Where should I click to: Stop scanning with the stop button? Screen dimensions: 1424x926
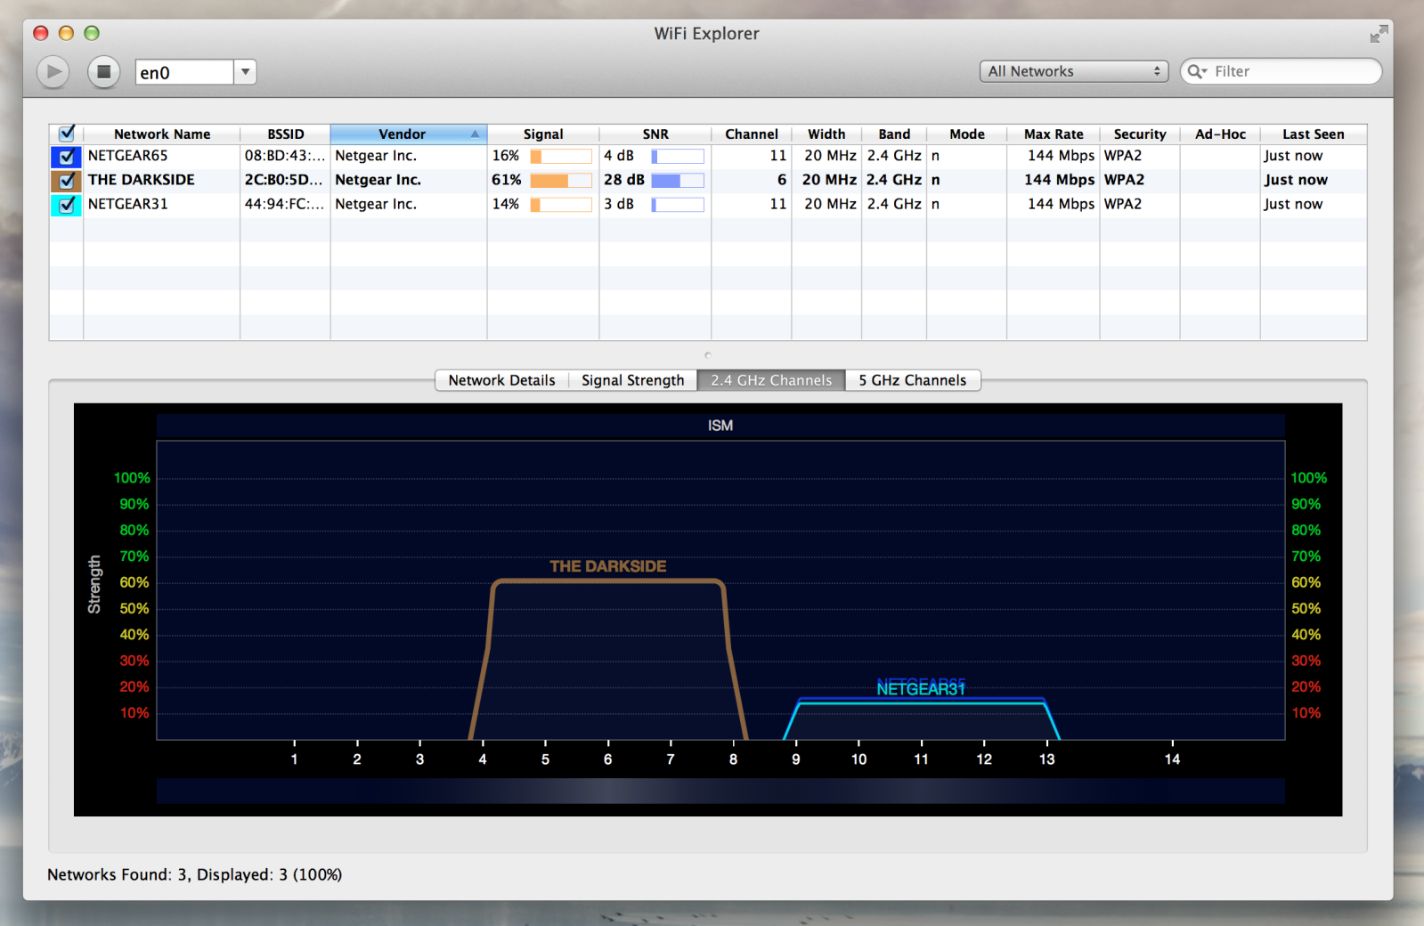pos(103,71)
